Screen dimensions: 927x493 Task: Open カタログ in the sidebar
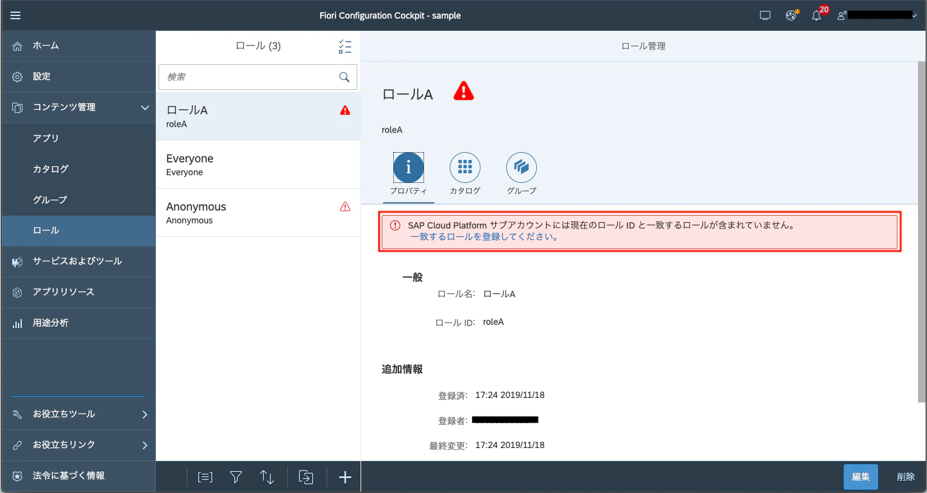tap(78, 169)
